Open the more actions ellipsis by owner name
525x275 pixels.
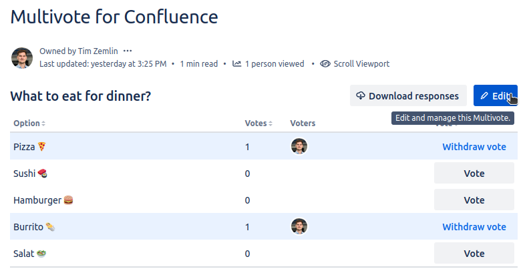tap(128, 51)
